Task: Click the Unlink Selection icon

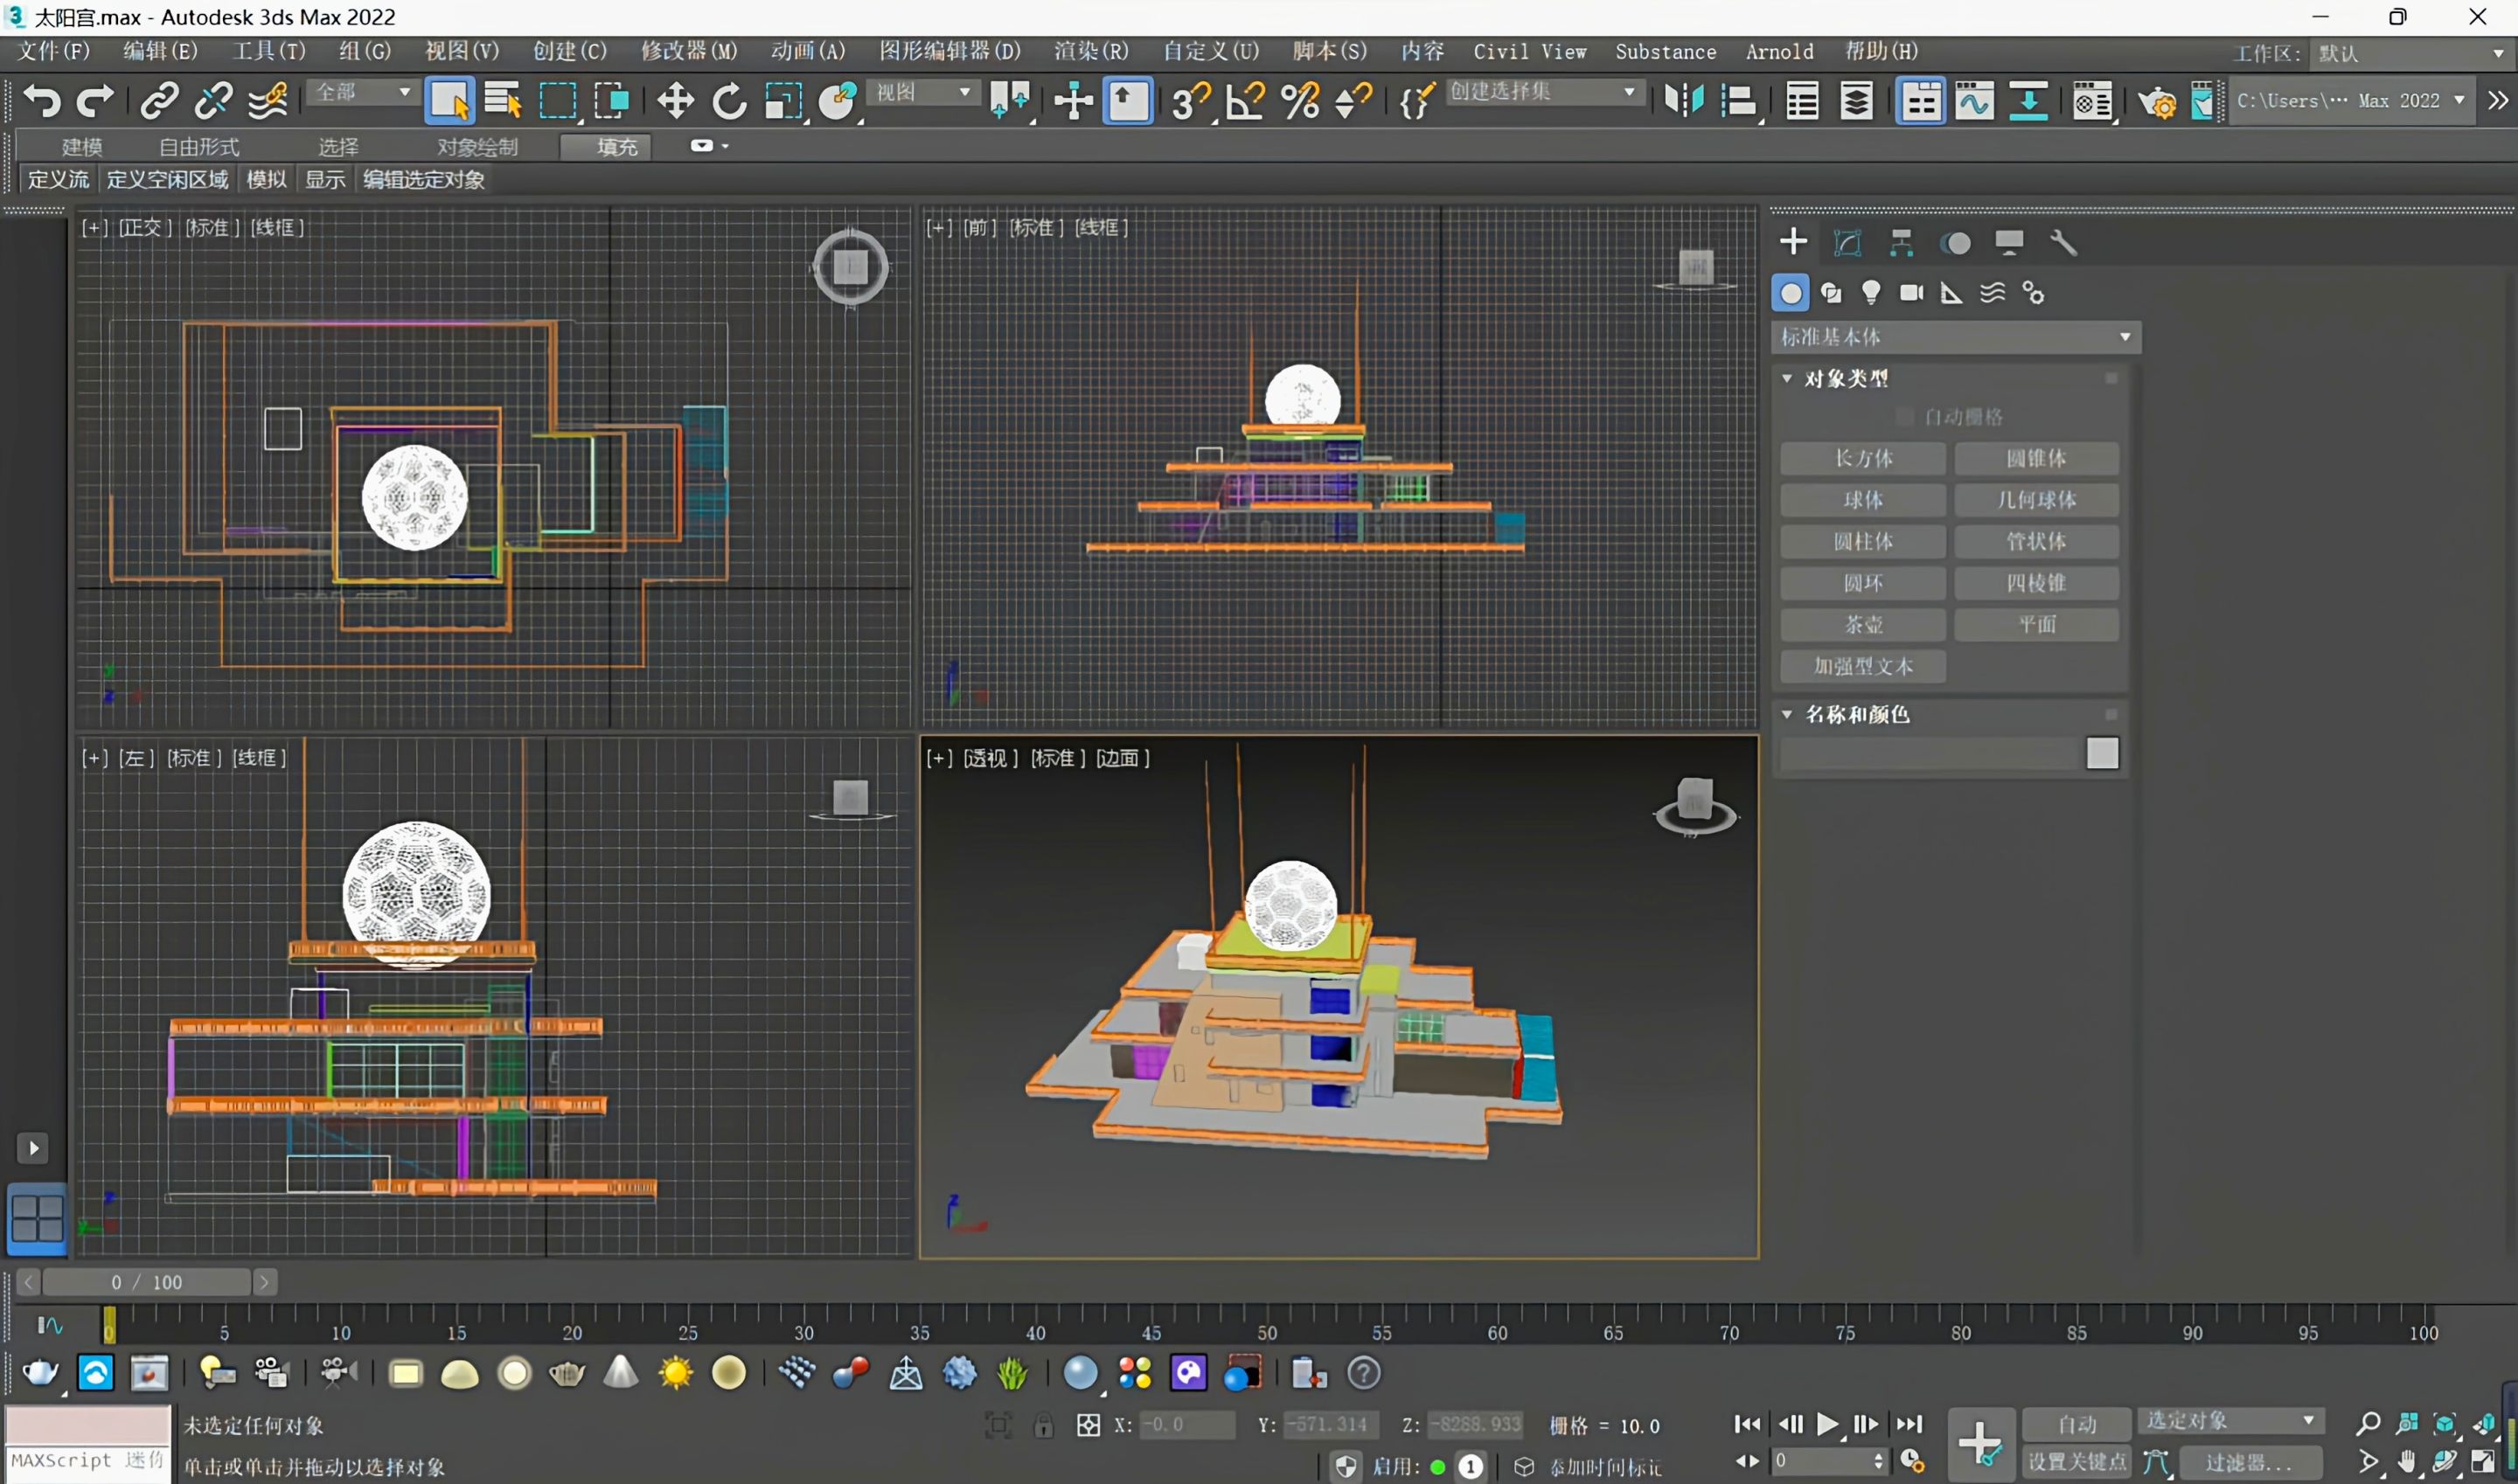Action: [213, 101]
